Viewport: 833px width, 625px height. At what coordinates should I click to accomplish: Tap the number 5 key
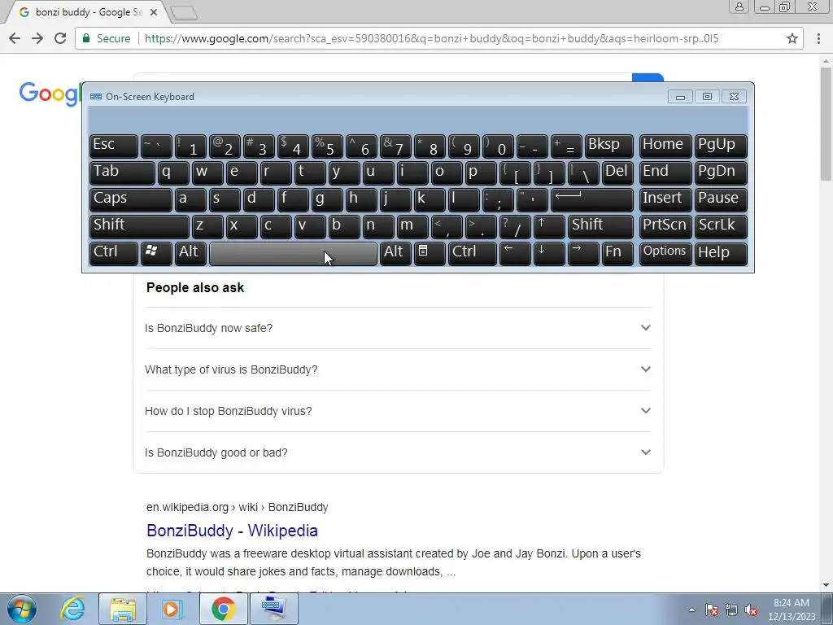point(327,146)
